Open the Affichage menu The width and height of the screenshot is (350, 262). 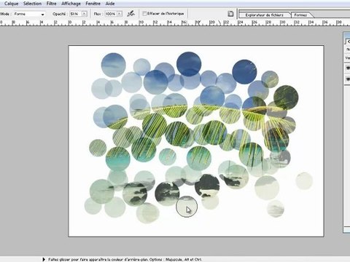[71, 4]
